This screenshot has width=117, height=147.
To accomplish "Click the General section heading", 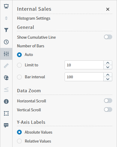I will [26, 27].
